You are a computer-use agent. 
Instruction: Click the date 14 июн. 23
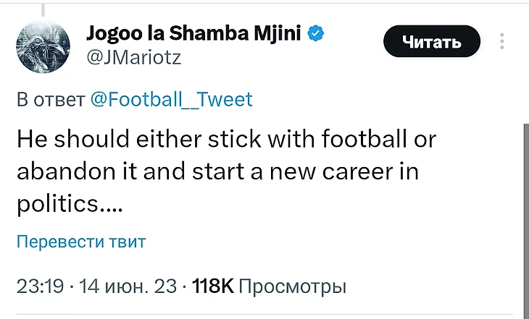tap(129, 286)
